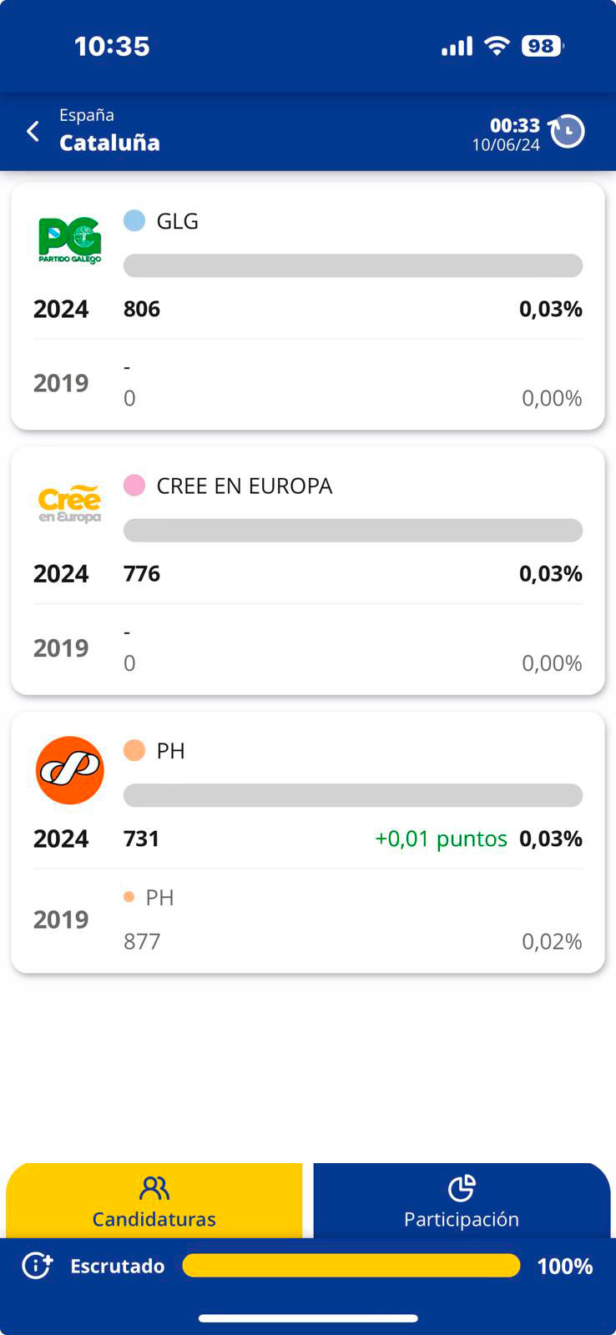
Task: Open the Cataluña region title
Action: 109,143
